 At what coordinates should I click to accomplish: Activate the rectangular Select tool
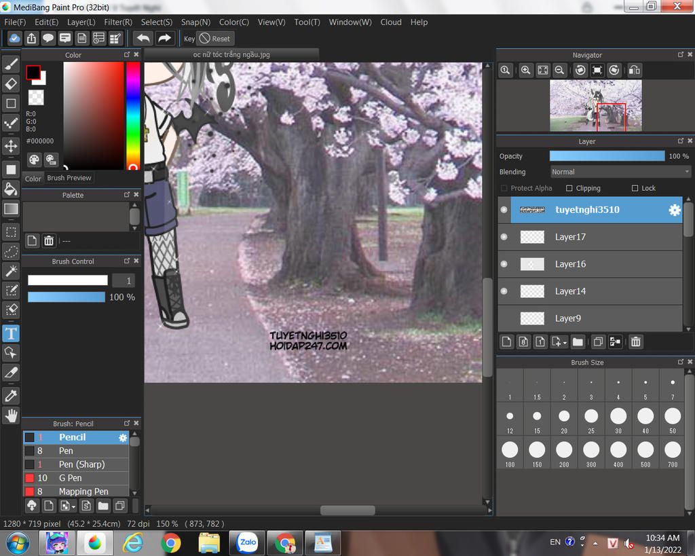(11, 232)
